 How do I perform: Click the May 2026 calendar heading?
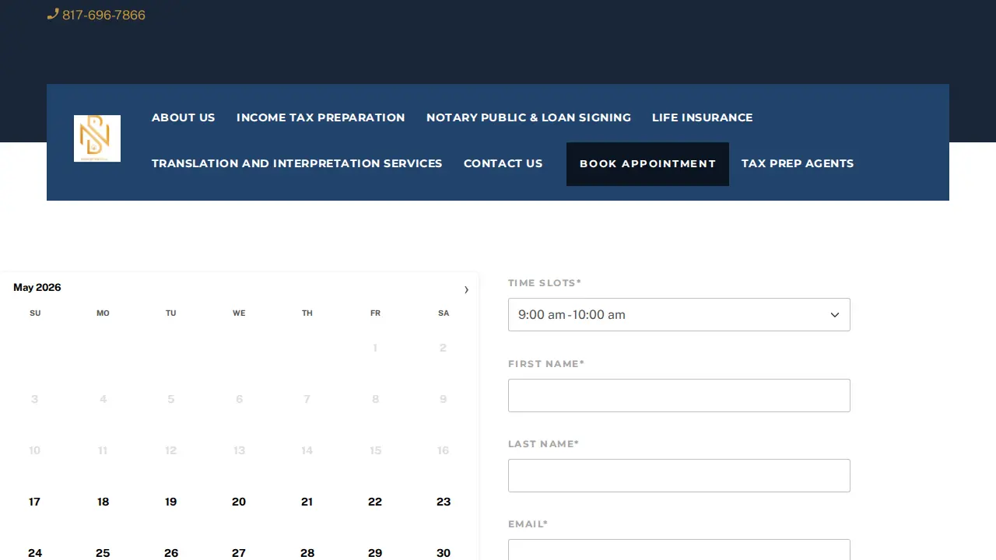[37, 288]
